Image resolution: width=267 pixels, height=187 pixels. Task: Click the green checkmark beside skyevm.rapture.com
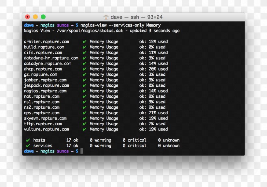coord(84,118)
